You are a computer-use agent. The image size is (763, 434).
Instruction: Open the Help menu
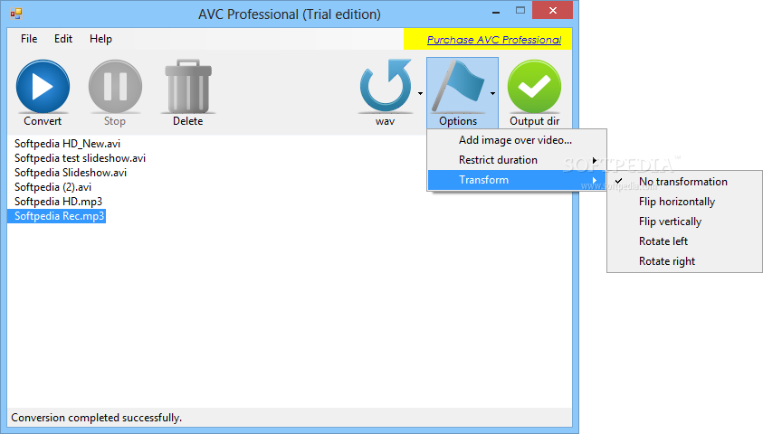coord(100,39)
